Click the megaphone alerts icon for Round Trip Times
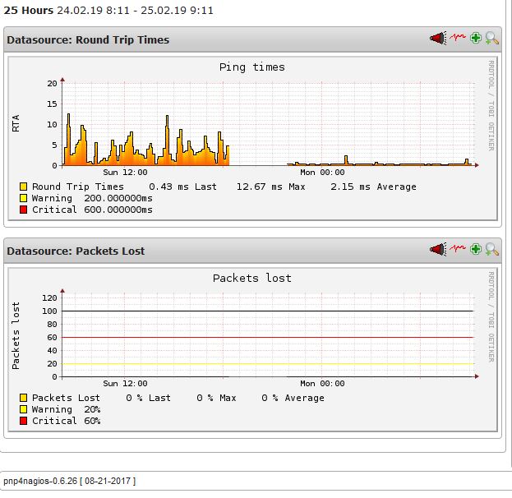 pos(437,39)
